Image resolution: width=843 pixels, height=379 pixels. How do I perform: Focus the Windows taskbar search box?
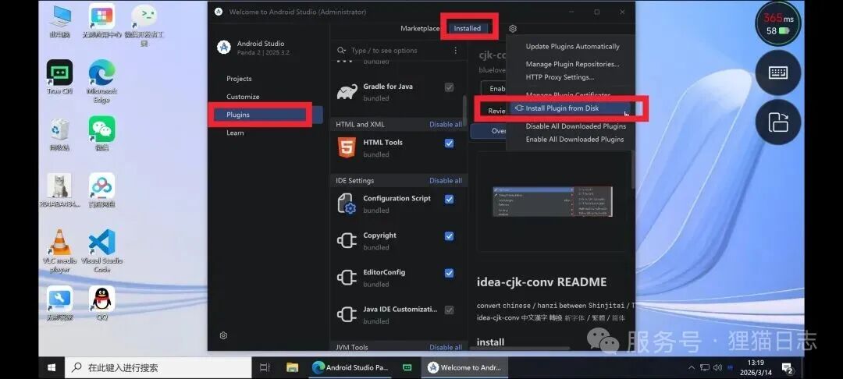[158, 368]
